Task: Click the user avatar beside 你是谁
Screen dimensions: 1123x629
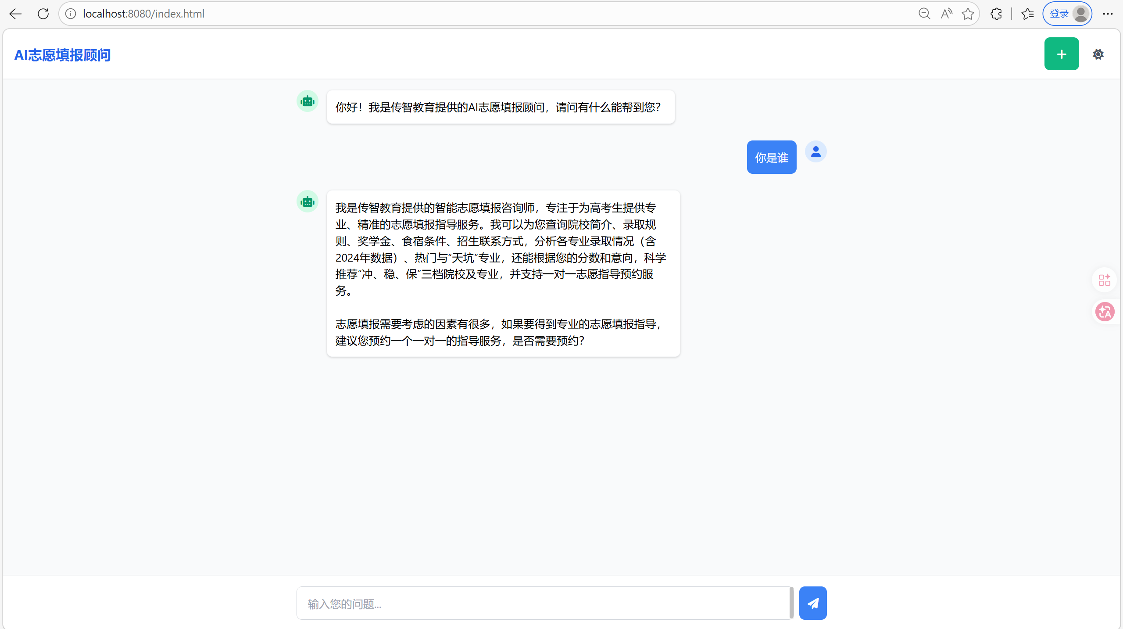Action: [815, 152]
